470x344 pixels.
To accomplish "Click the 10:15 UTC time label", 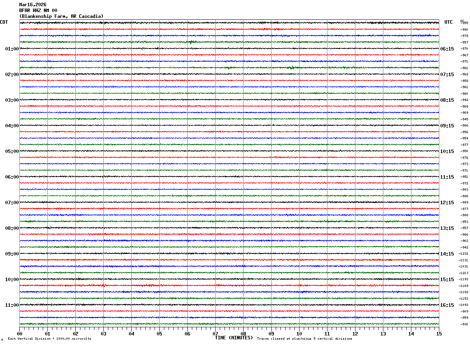I will [x=447, y=151].
